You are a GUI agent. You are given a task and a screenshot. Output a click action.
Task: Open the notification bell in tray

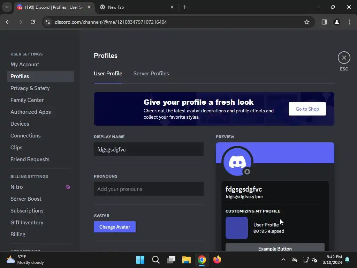[x=347, y=260]
